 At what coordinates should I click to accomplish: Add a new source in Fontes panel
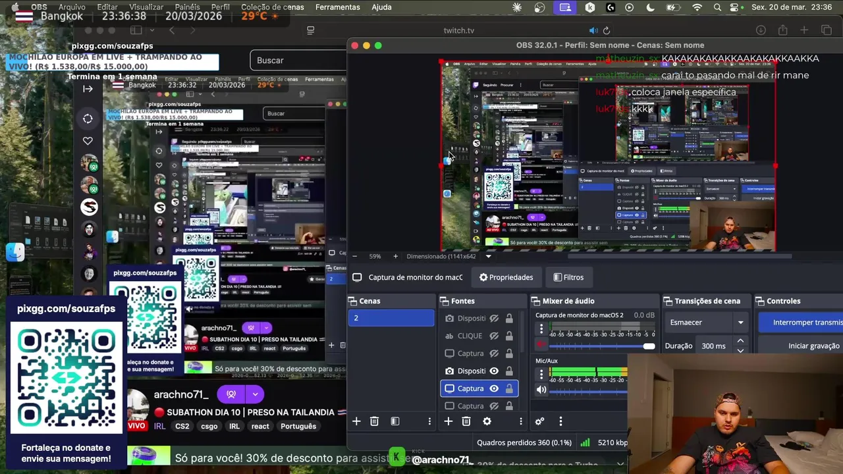[x=448, y=421]
